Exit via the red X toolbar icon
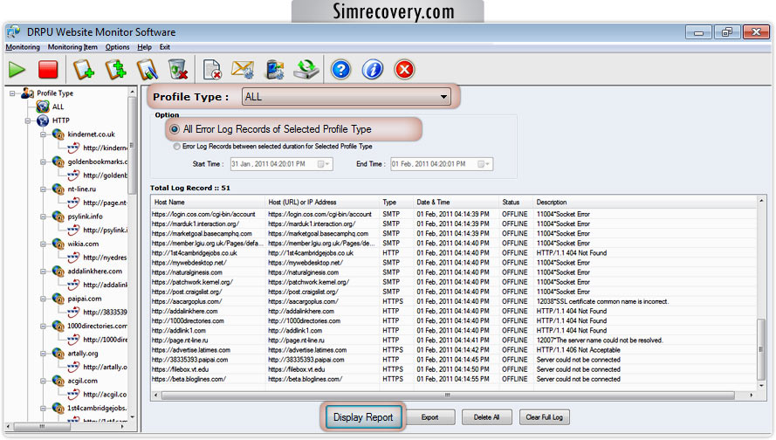The height and width of the screenshot is (440, 776). point(404,69)
